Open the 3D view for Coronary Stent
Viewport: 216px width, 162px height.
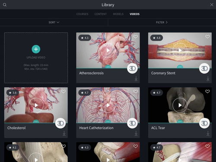click(204, 68)
